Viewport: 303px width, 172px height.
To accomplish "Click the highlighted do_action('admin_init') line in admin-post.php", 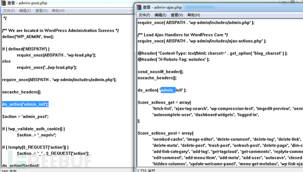I will click(25, 104).
